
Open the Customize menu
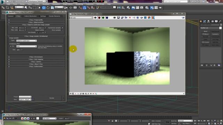(90, 4)
